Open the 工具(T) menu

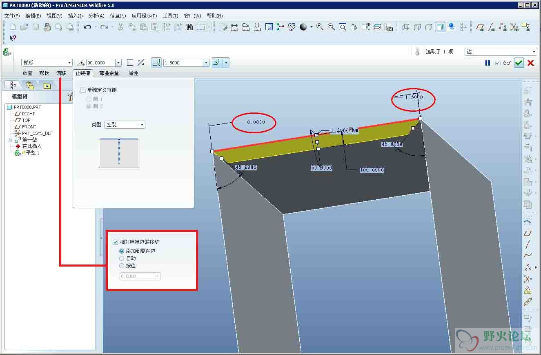tap(170, 16)
